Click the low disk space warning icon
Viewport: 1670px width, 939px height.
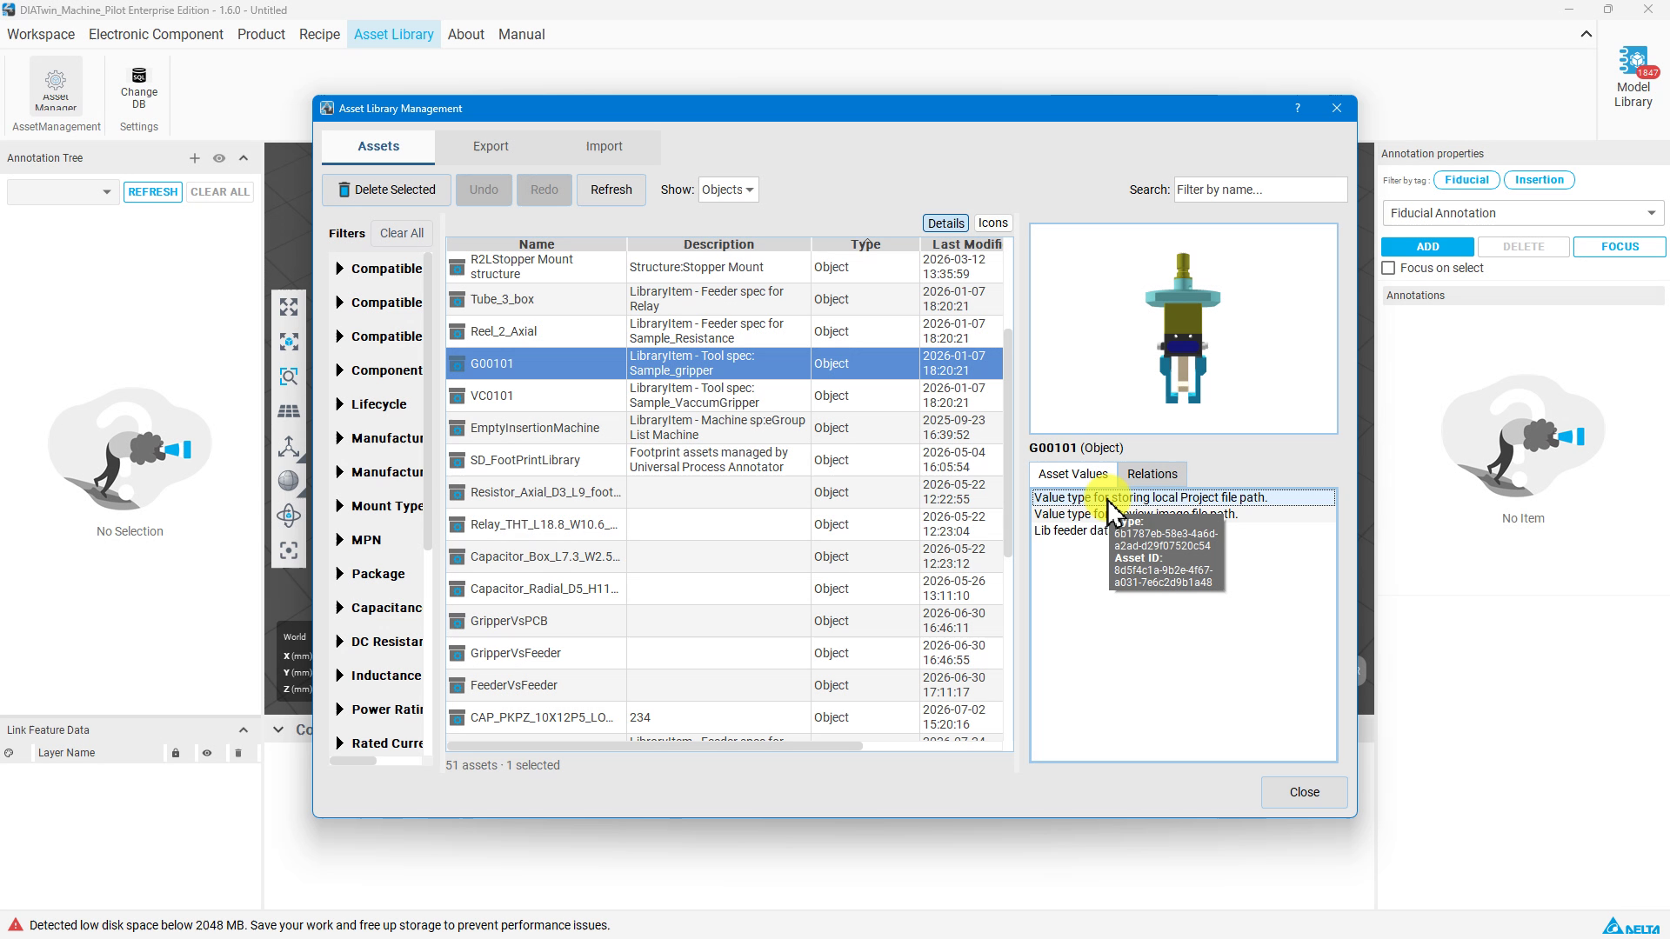(15, 925)
